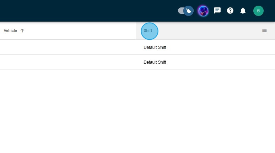The image size is (275, 153).
Task: Click the Vehicle sort arrow icon
Action: (22, 31)
